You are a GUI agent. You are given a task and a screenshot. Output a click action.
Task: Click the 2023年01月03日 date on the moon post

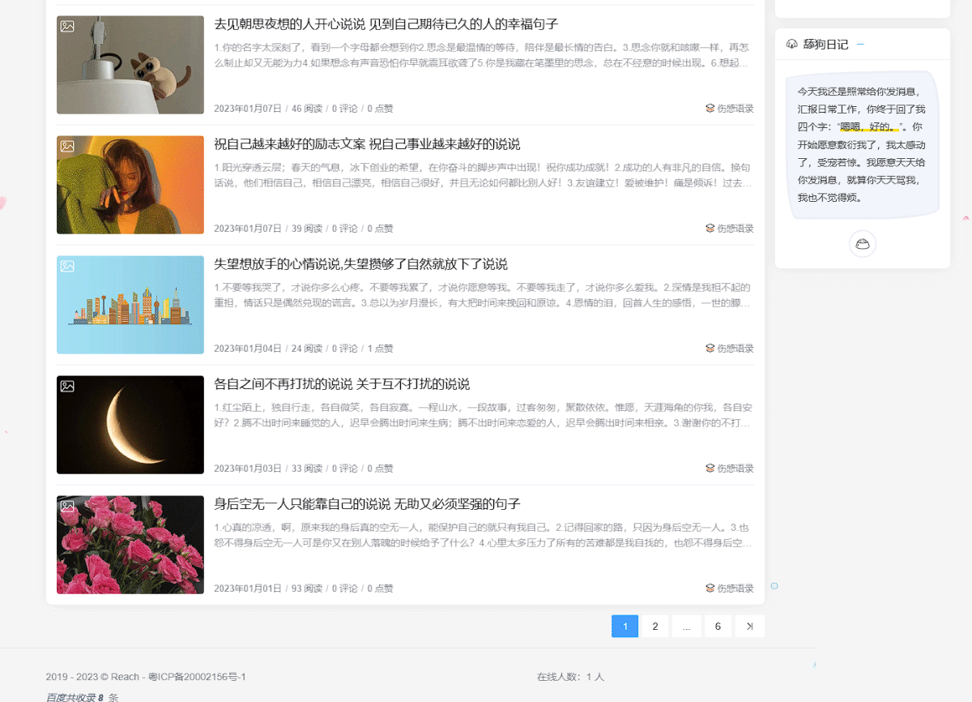[248, 469]
